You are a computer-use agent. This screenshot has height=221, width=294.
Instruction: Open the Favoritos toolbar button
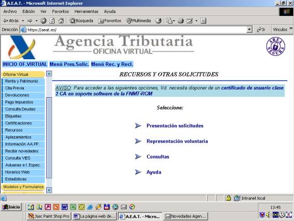pos(110,21)
